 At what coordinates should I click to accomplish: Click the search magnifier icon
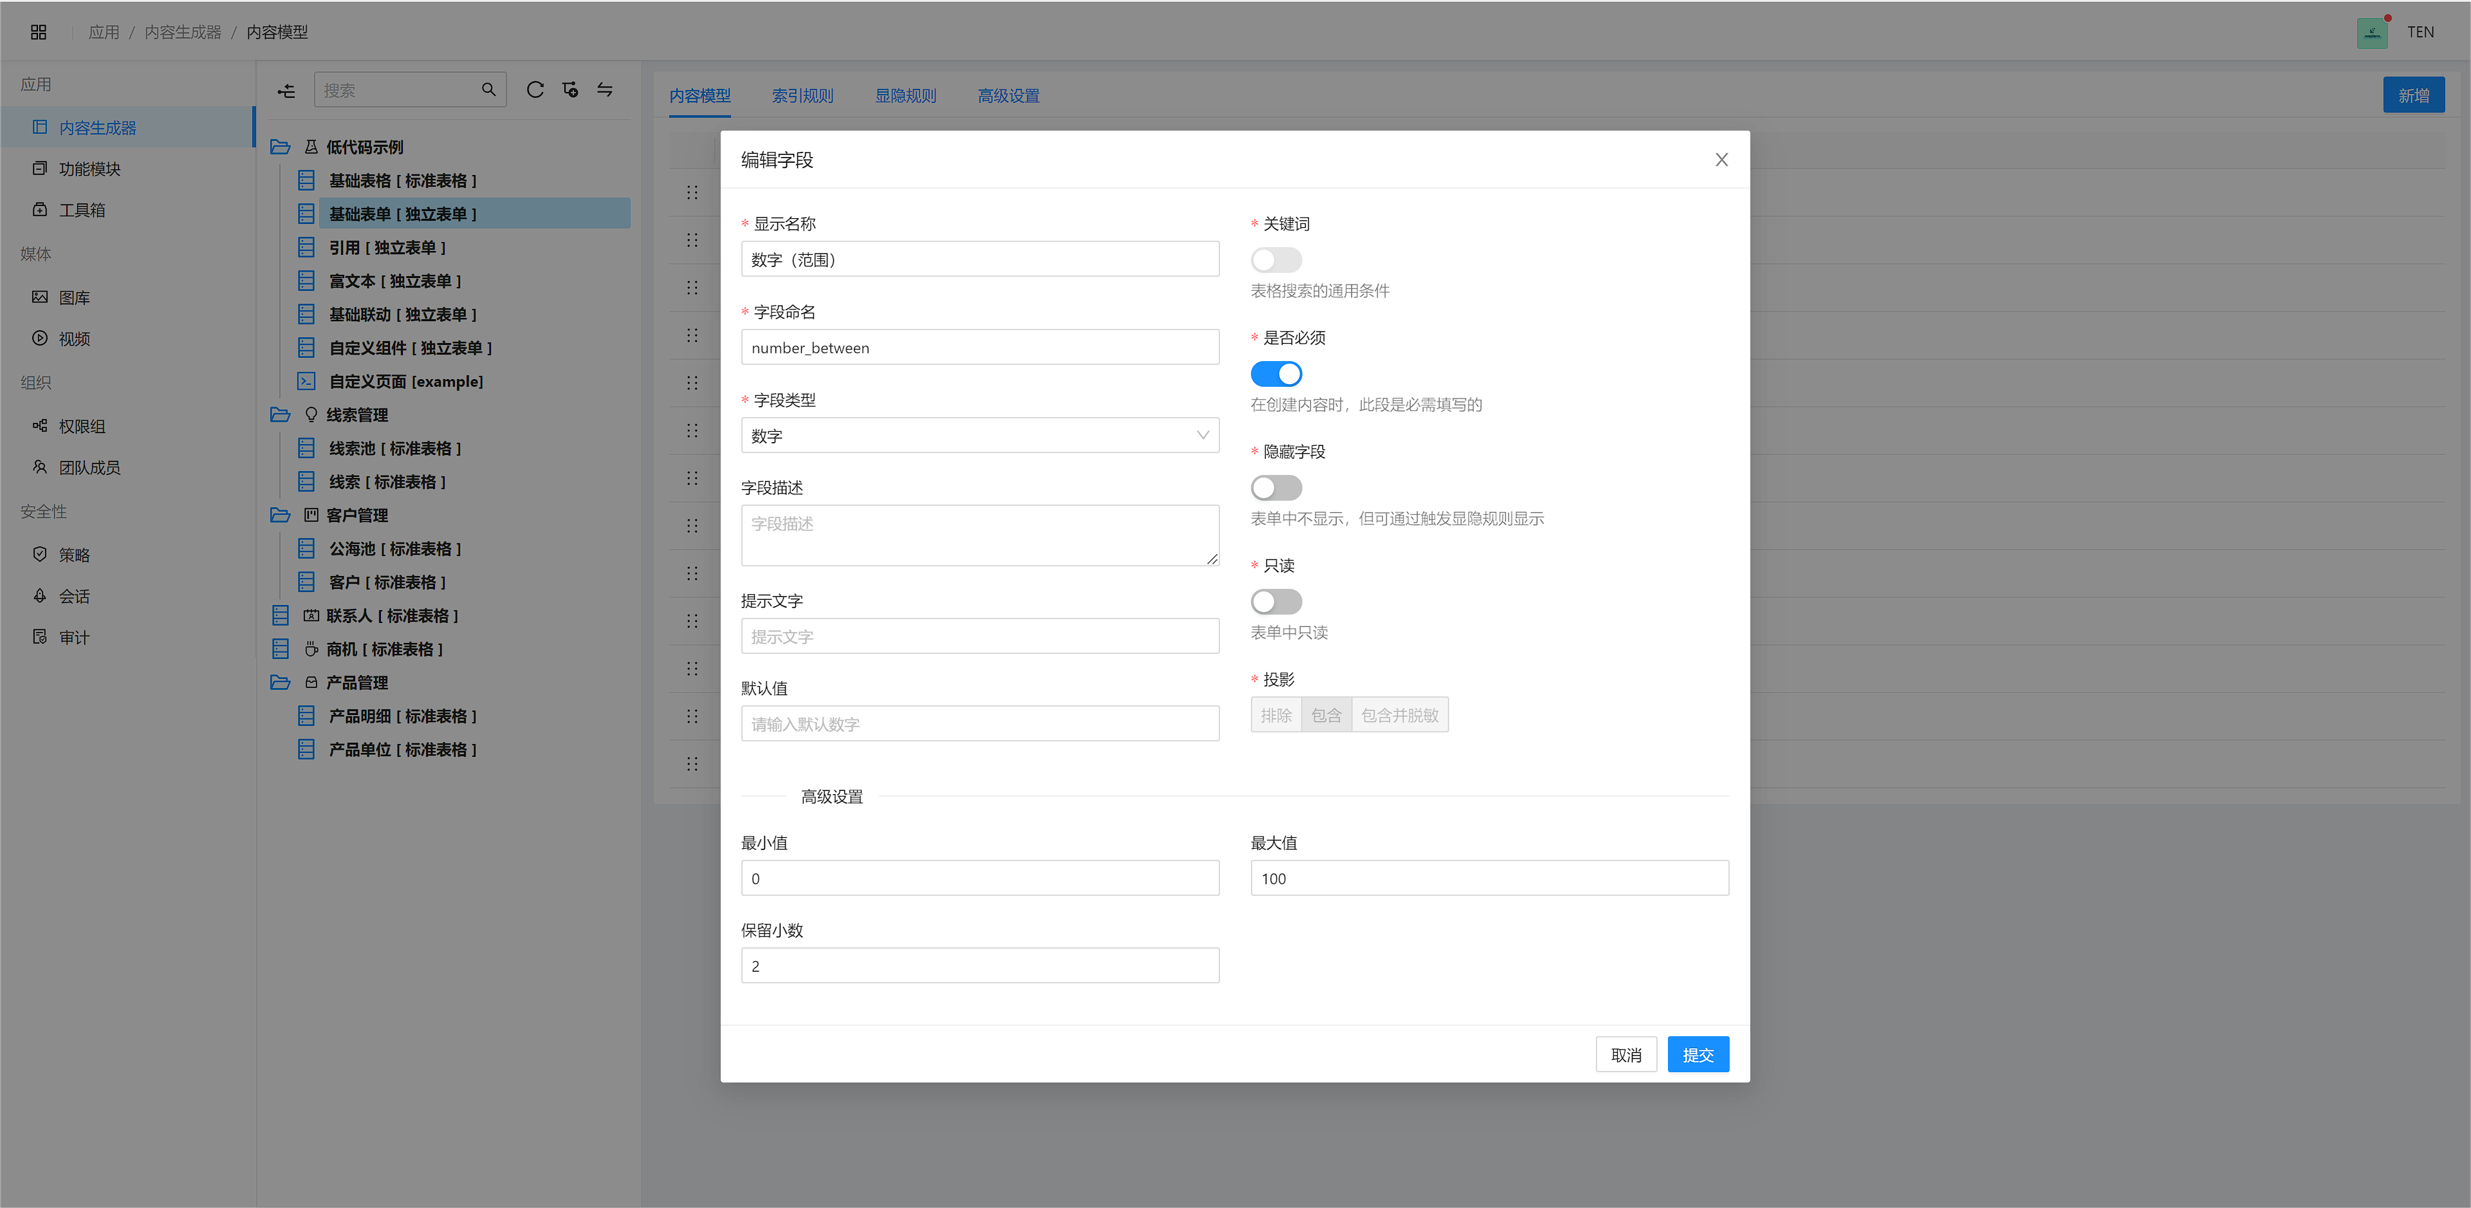[488, 90]
